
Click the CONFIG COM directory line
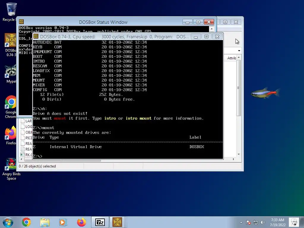pyautogui.click(x=90, y=90)
